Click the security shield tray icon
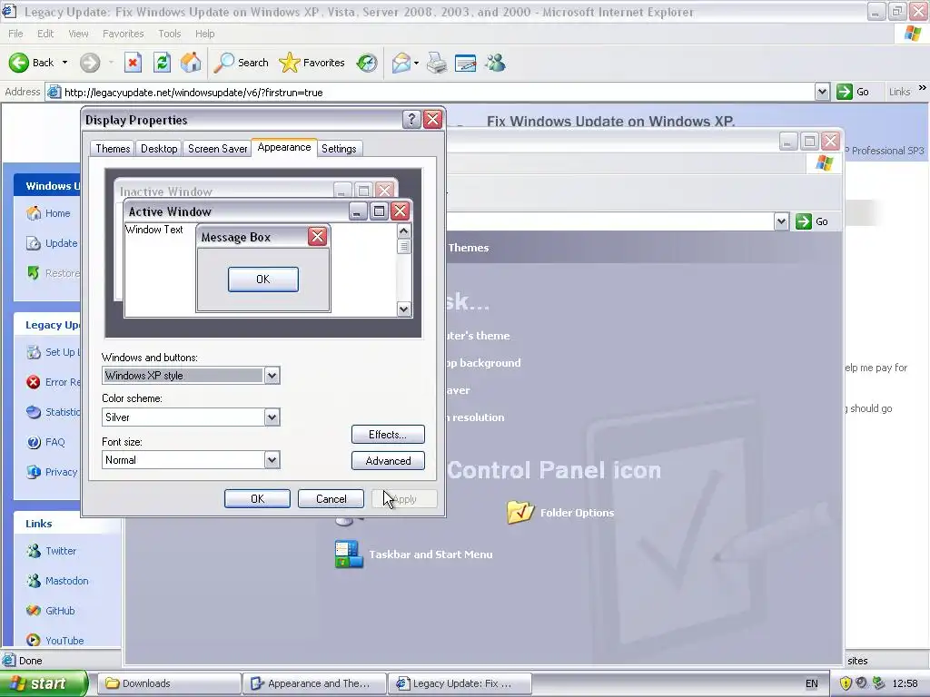This screenshot has height=697, width=930. click(x=846, y=683)
